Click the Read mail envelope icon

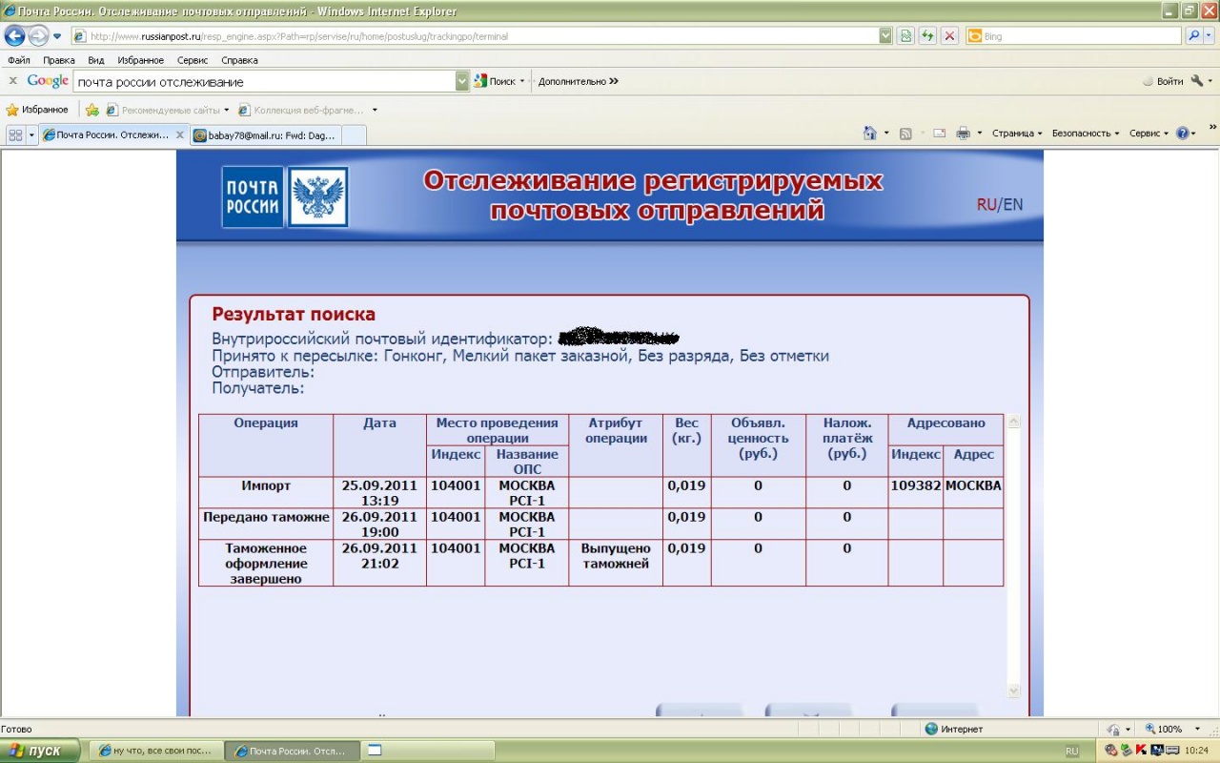point(939,134)
